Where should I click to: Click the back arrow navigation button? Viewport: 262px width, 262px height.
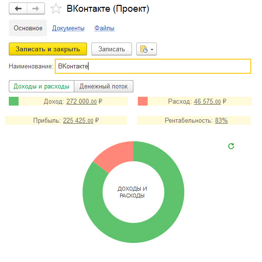pyautogui.click(x=18, y=8)
